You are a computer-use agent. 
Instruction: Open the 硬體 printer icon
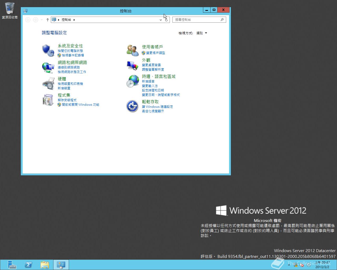point(48,84)
